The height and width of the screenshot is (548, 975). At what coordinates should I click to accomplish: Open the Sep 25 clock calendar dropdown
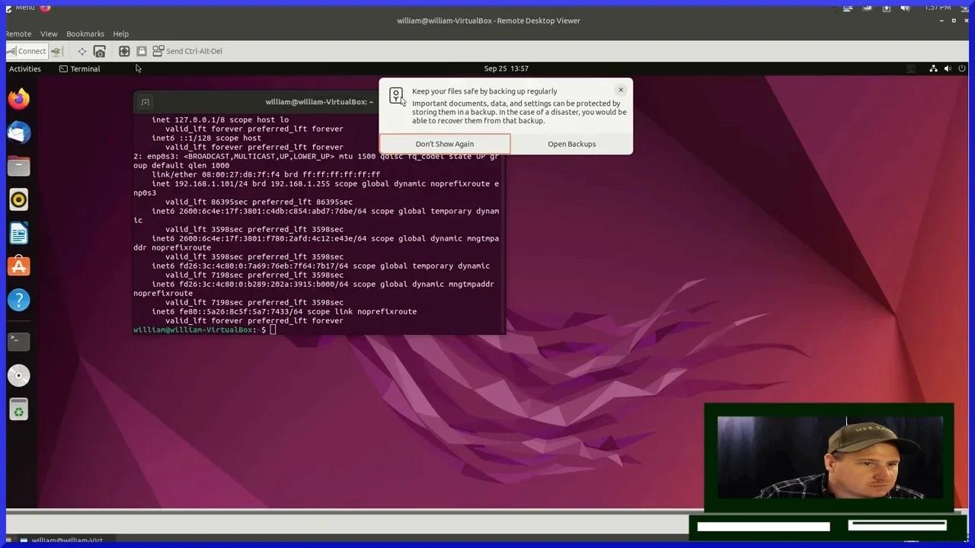coord(506,68)
